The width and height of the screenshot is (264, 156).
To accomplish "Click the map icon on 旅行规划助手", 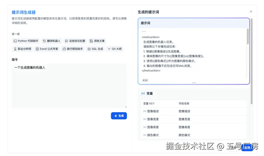I will (64, 49).
